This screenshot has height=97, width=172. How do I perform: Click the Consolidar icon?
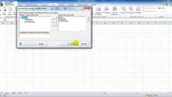pos(106,9)
